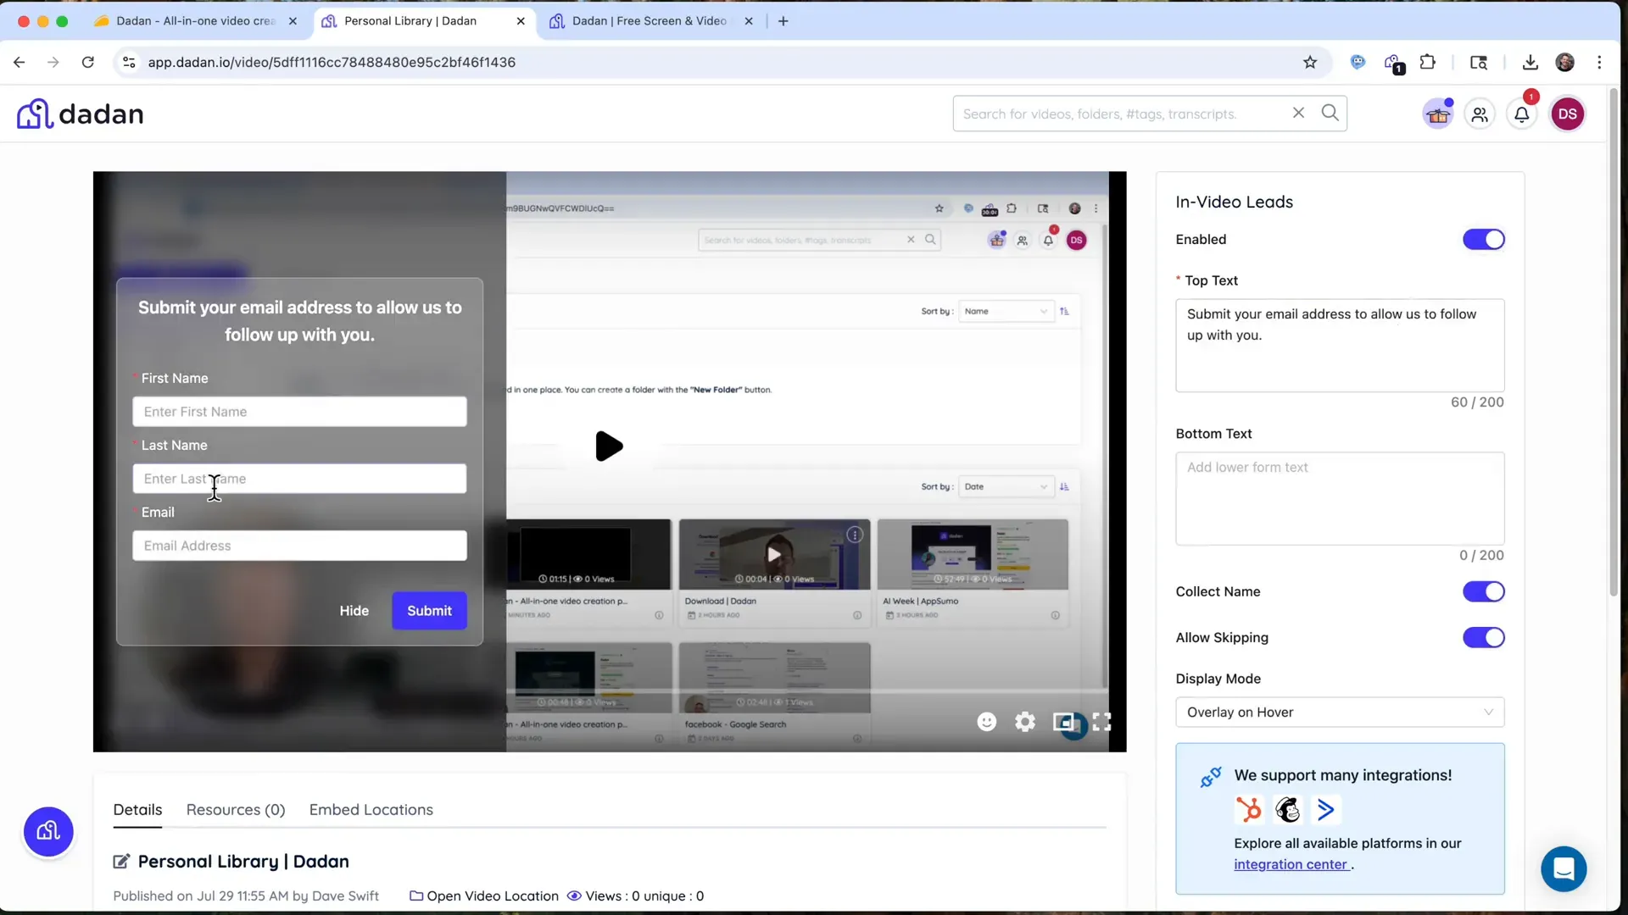
Task: Go back to the previous page
Action: [x=20, y=62]
